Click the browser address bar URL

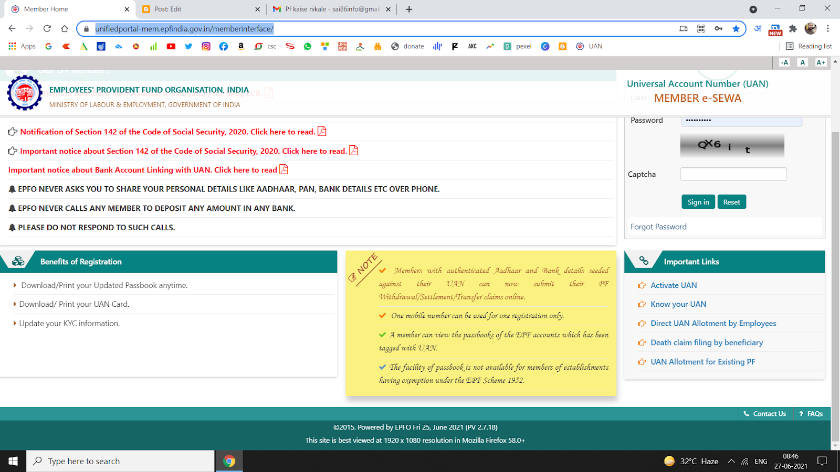point(184,29)
